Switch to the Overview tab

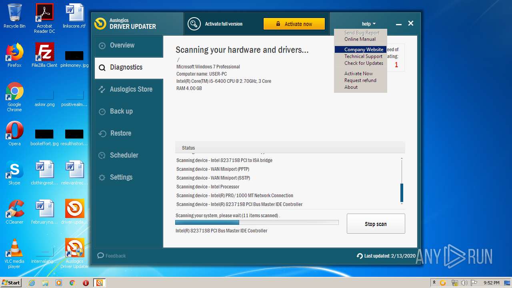[129, 46]
